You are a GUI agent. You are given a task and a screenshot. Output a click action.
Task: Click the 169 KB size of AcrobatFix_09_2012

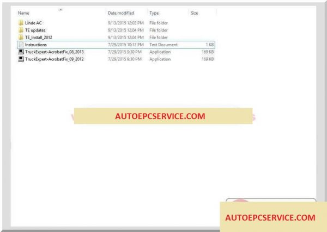click(x=208, y=59)
